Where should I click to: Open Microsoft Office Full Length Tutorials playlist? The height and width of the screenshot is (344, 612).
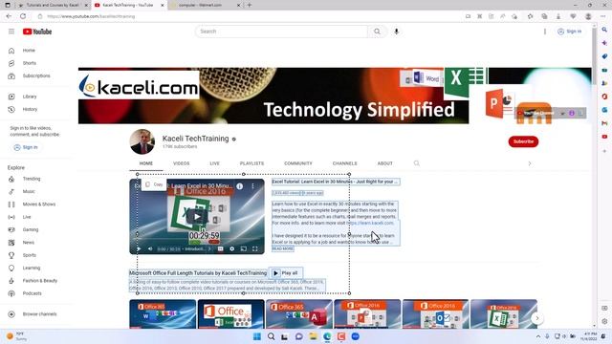click(198, 273)
